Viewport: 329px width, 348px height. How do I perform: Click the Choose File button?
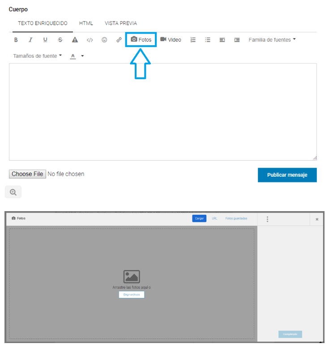click(27, 174)
